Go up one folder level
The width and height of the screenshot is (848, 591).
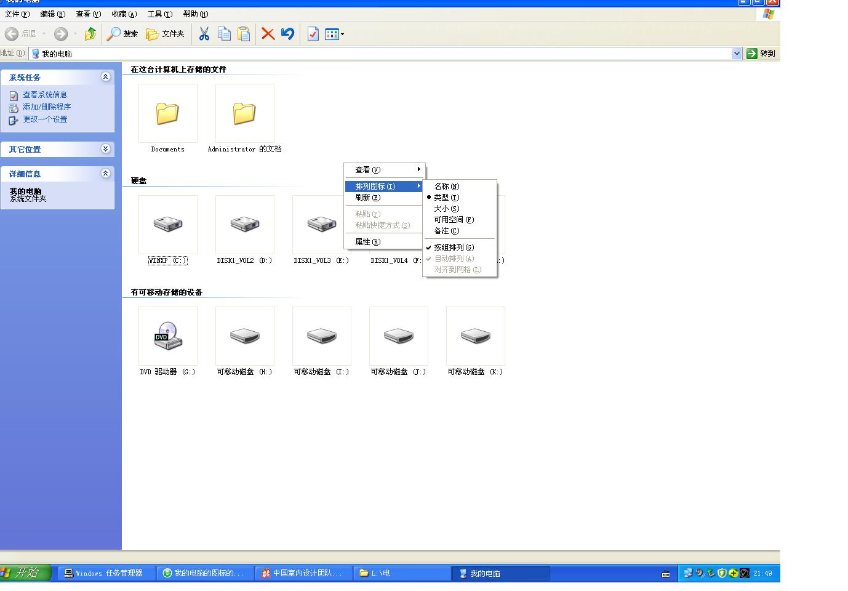coord(90,34)
